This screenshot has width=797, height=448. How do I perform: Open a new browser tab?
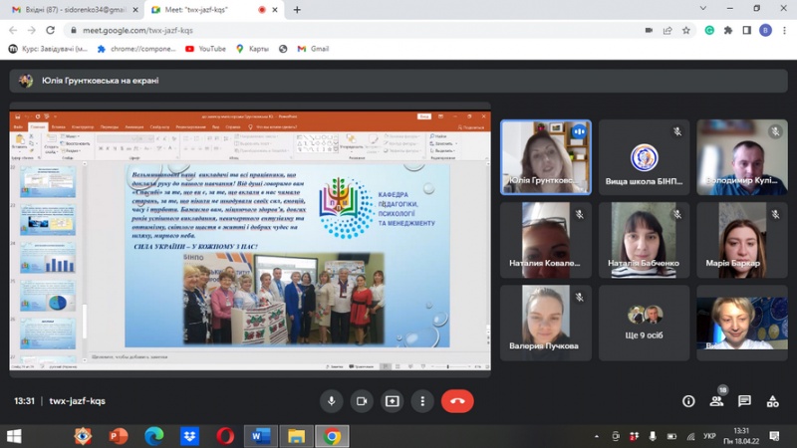click(297, 9)
